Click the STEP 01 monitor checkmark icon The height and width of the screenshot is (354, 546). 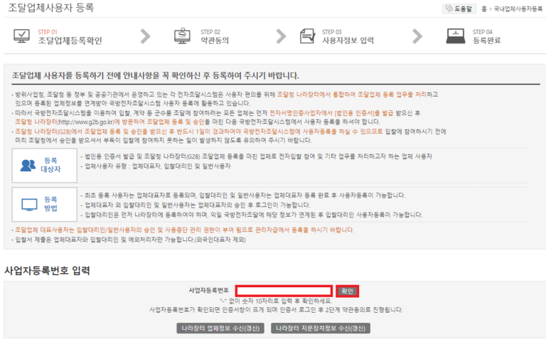(22, 36)
